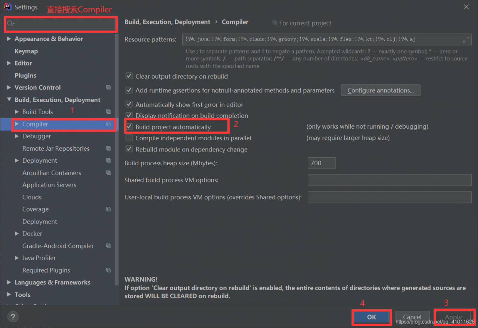Open the Plugins settings page
Screen dimensions: 478x328
pos(25,76)
